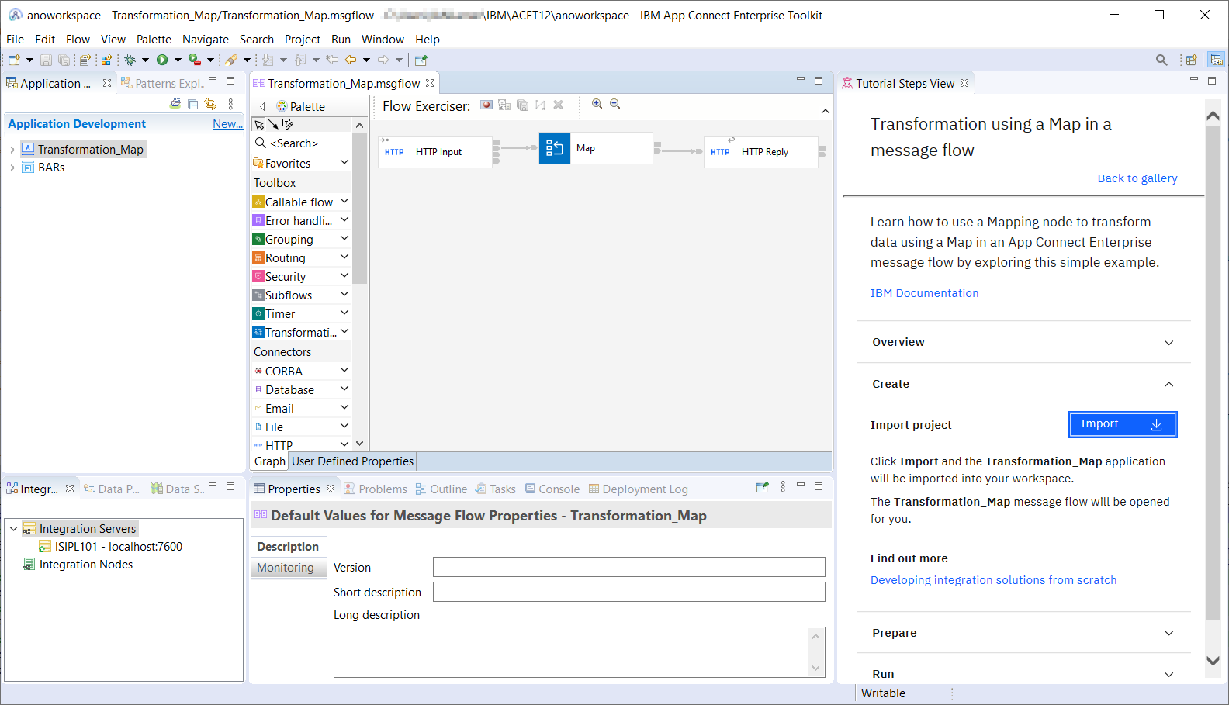This screenshot has width=1229, height=705.
Task: Expand the Security palette drawer
Action: tap(344, 275)
